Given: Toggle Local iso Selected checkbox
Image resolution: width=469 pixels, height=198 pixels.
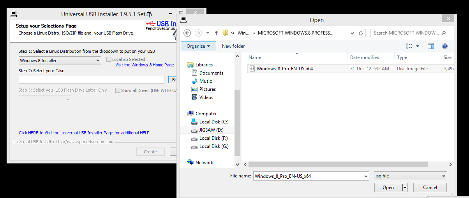Looking at the screenshot, I should point(109,59).
